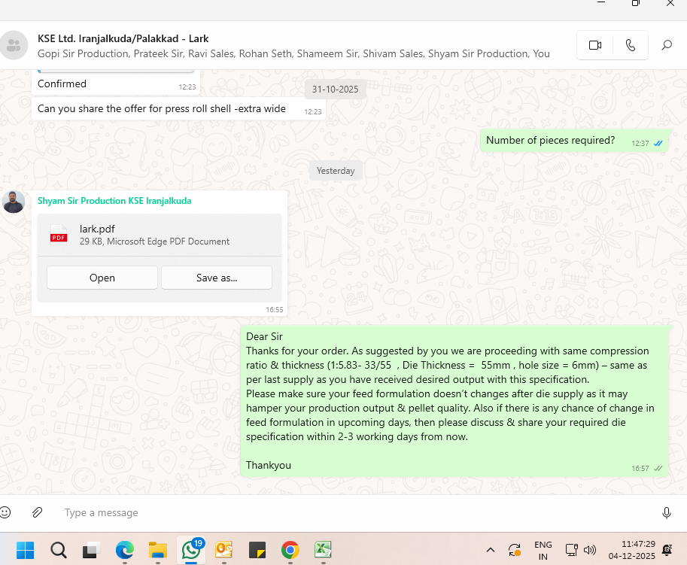Screen dimensions: 687x565
Task: Open Excel from the taskbar
Action: pyautogui.click(x=323, y=550)
